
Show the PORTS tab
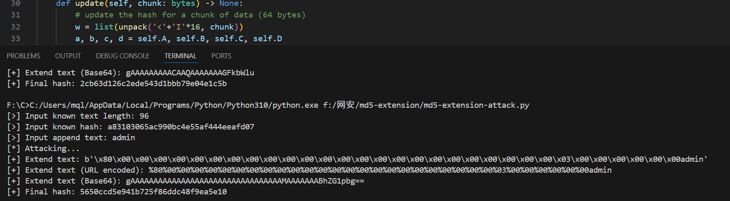[x=221, y=56]
